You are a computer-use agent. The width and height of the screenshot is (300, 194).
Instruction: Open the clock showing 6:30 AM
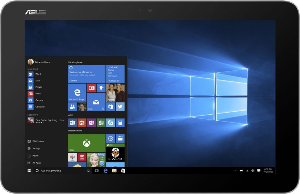(x=268, y=171)
